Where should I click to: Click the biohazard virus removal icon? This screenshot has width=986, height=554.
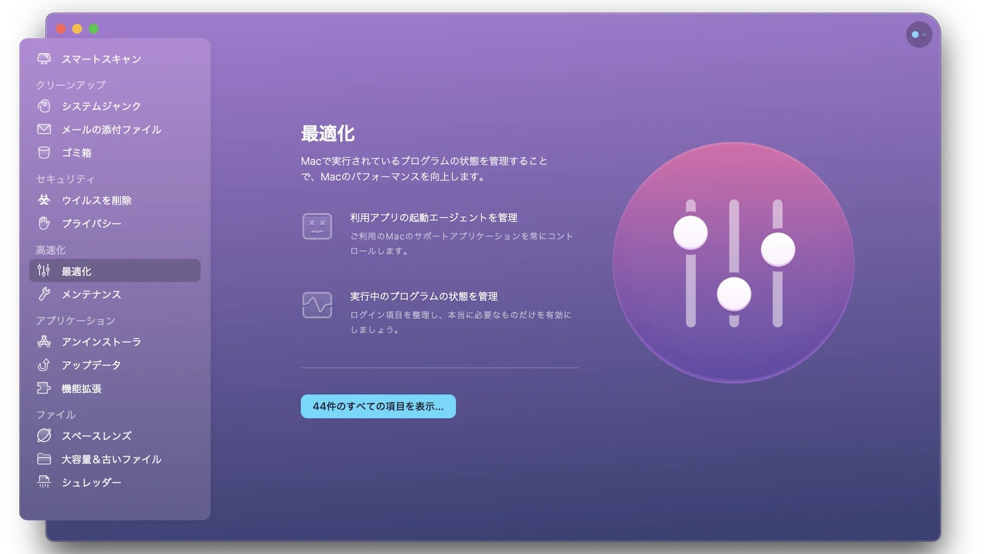(44, 200)
